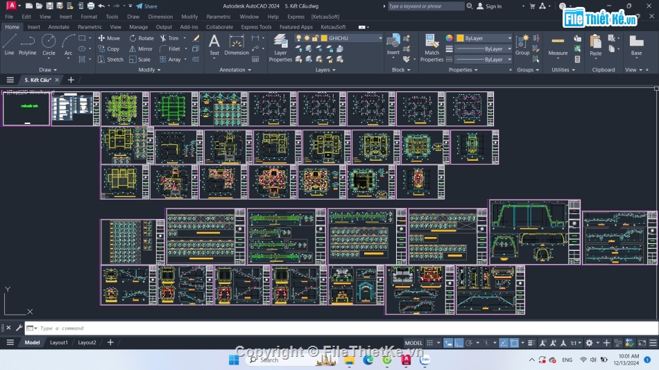
Task: Click the Match Properties tool
Action: click(431, 48)
